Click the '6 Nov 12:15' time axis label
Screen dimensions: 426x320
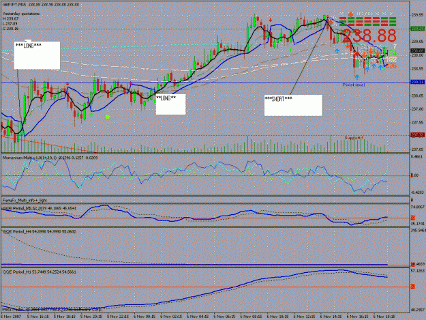pyautogui.click(x=304, y=317)
